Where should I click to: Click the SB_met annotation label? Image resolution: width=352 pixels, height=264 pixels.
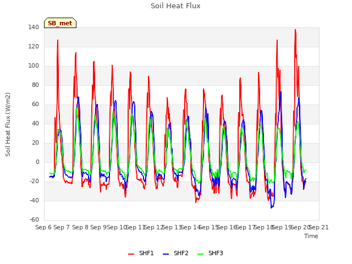60,23
